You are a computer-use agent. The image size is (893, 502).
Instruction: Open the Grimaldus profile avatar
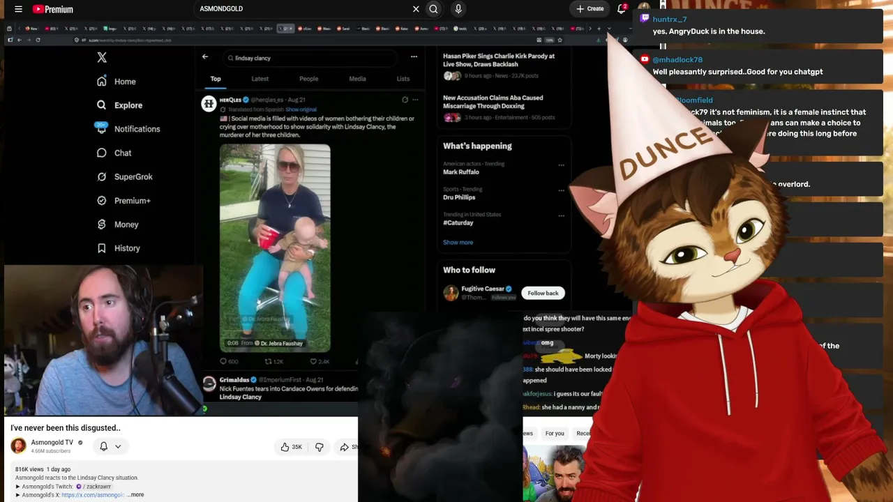[209, 383]
